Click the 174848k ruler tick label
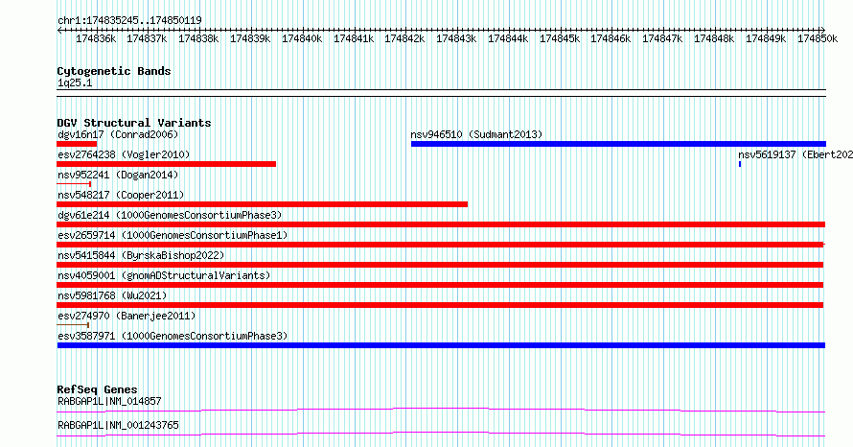This screenshot has width=853, height=447. [x=714, y=38]
